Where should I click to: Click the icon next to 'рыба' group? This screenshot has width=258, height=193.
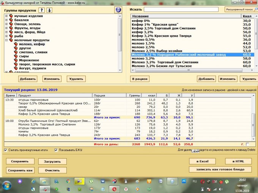pos(11,36)
